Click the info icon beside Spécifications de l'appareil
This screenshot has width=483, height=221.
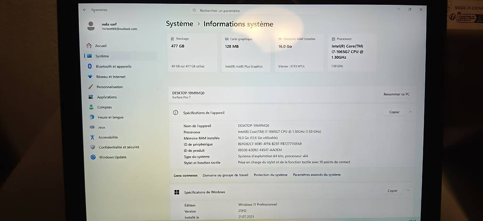click(175, 113)
